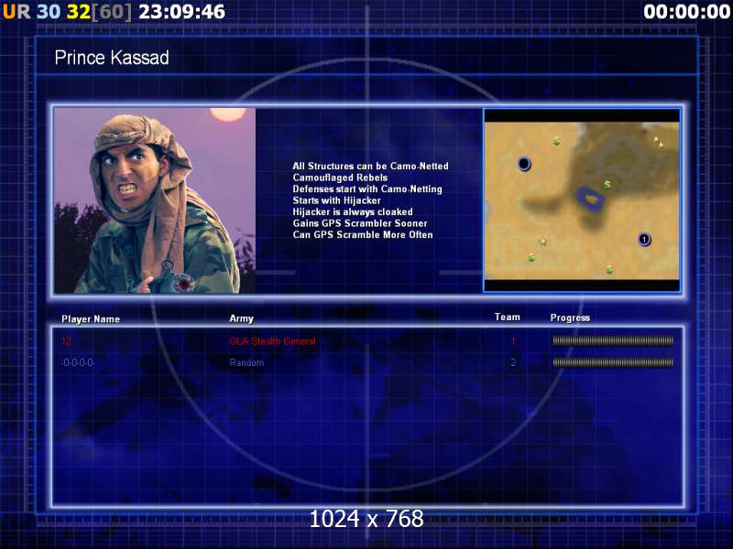Click 'Hijacker is always cloaked' text

click(x=353, y=212)
